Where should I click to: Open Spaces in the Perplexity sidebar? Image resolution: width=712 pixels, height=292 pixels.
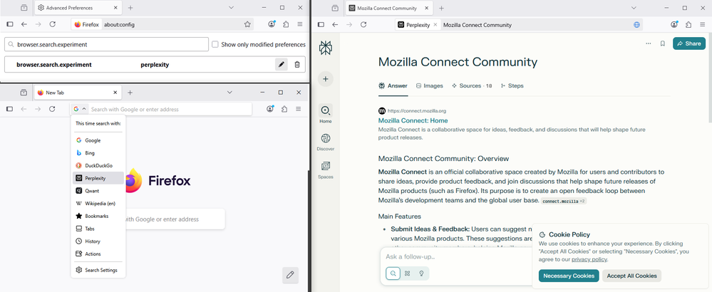[325, 170]
